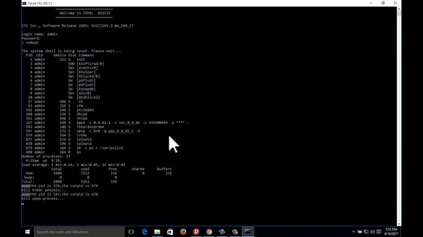
Task: Click the '/bin/dnsprobe' process row
Action: [65, 127]
